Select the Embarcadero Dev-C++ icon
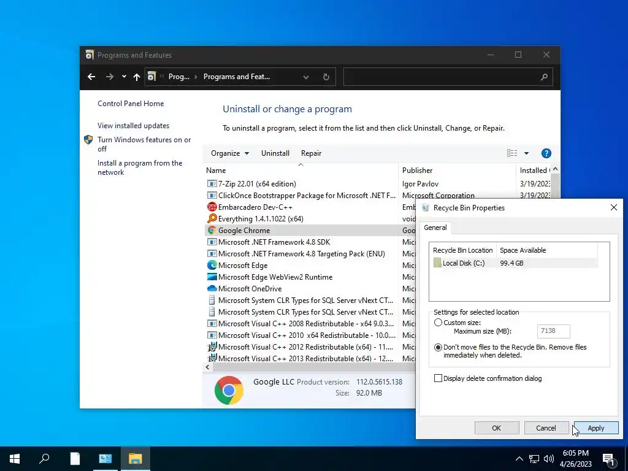The width and height of the screenshot is (628, 471). (212, 207)
